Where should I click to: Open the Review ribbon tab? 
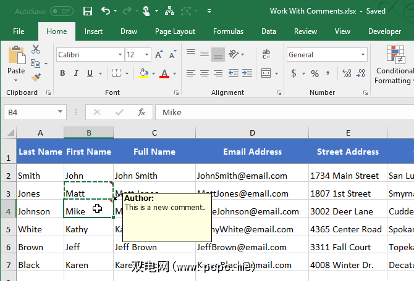pyautogui.click(x=305, y=31)
